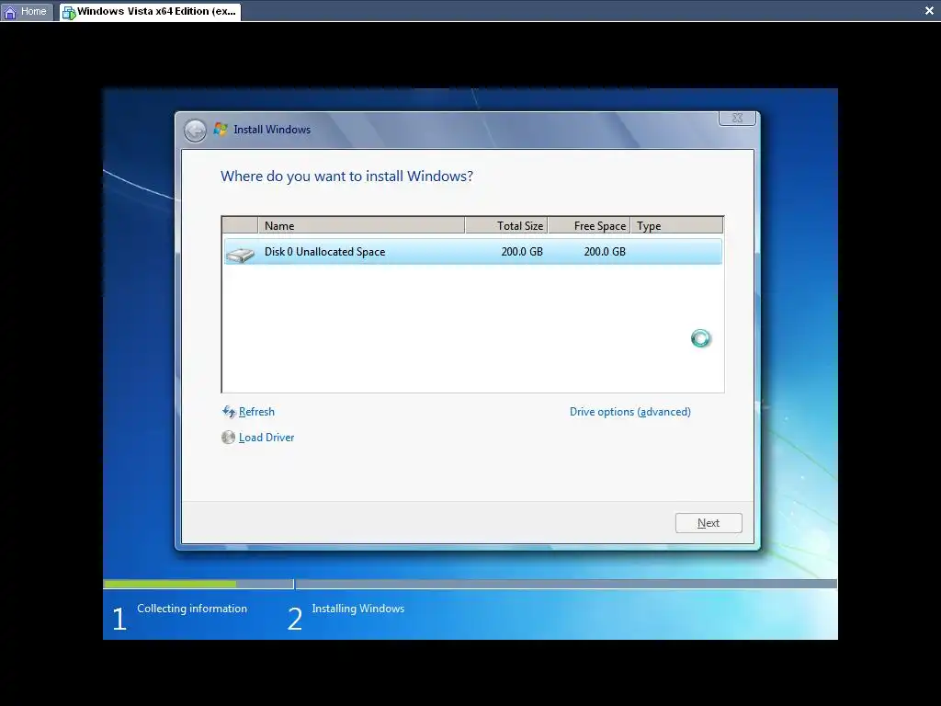
Task: Sort by the Name column header
Action: [x=361, y=226]
